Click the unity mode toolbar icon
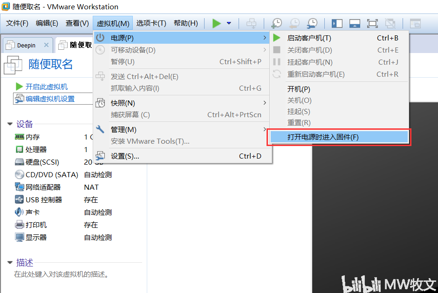The width and height of the screenshot is (438, 293). click(x=390, y=23)
